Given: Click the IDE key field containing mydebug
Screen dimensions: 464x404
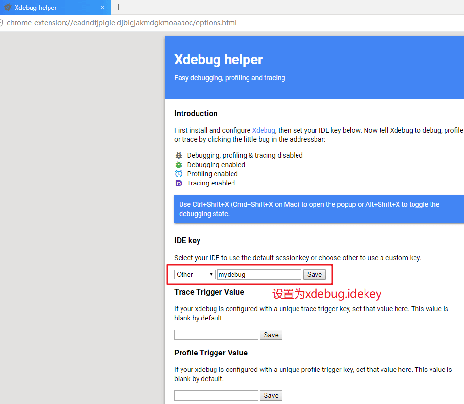Looking at the screenshot, I should pos(259,274).
